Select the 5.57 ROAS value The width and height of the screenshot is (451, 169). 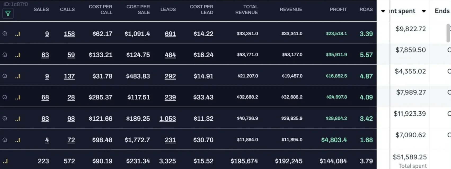[366, 55]
